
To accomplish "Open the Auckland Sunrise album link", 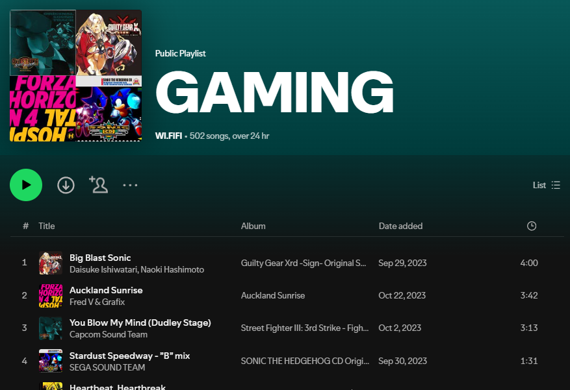I will point(272,295).
